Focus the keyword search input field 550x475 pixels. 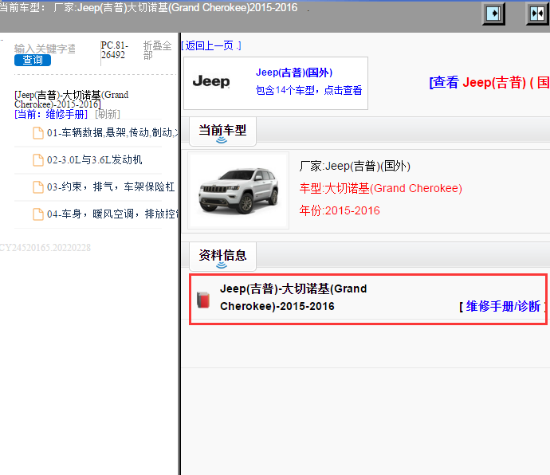[45, 49]
